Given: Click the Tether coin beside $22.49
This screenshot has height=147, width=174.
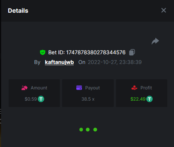Looking at the screenshot, I should point(149,99).
